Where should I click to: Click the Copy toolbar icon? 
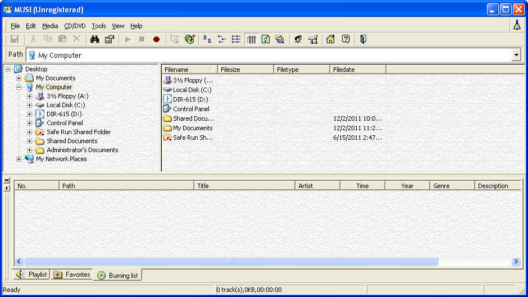coord(48,39)
